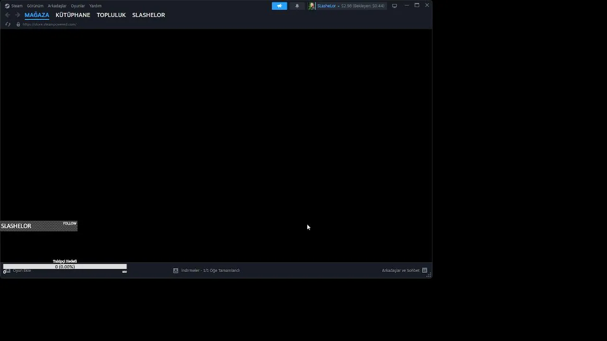Click the friends chat grid icon
The height and width of the screenshot is (341, 607).
(424, 270)
